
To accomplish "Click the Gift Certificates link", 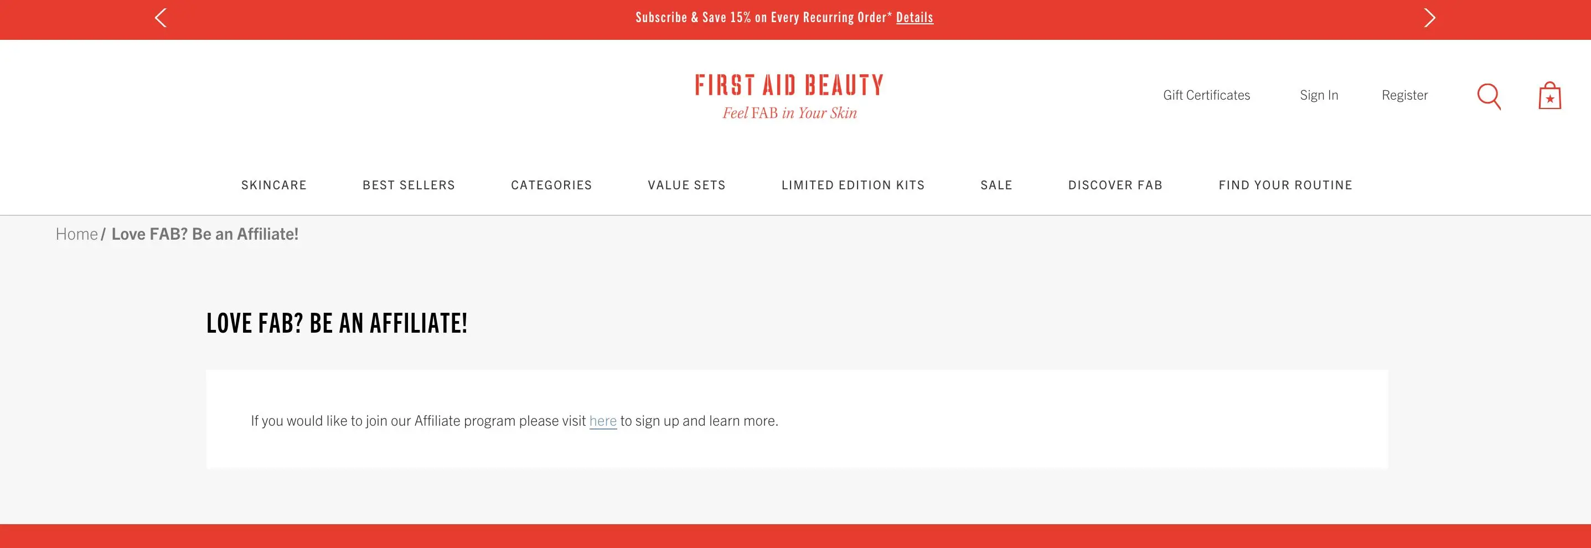I will pyautogui.click(x=1206, y=95).
